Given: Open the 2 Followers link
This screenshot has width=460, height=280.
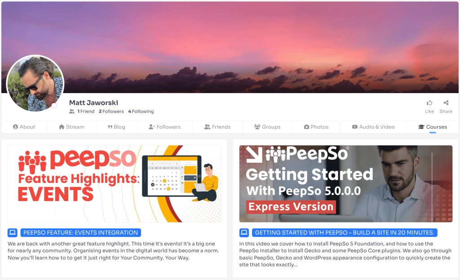Looking at the screenshot, I should [x=111, y=111].
